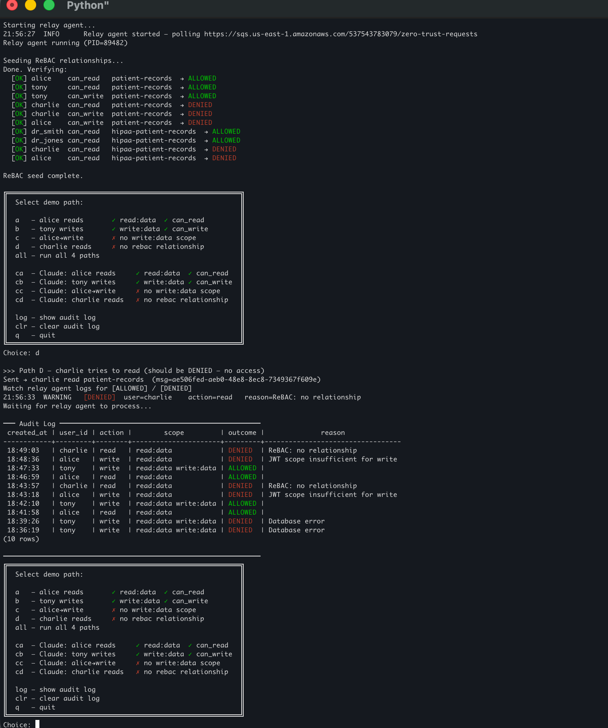Click DENIED in charlie can_read hipaa-patient-records row
The width and height of the screenshot is (608, 728).
224,149
